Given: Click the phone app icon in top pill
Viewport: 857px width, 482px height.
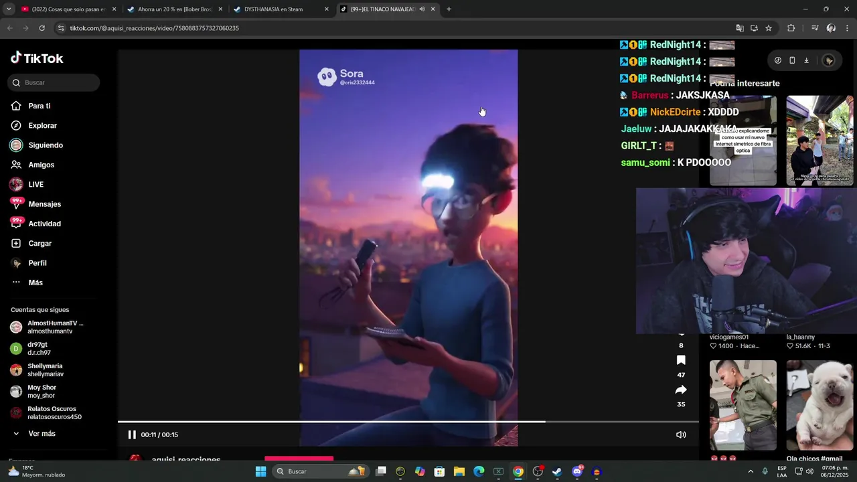Looking at the screenshot, I should (792, 60).
